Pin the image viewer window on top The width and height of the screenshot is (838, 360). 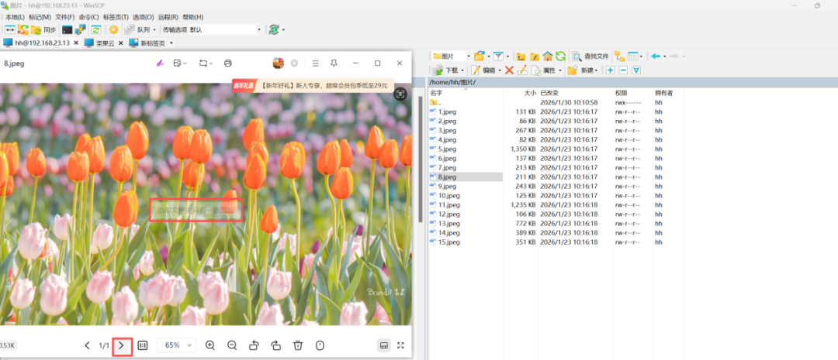[334, 63]
